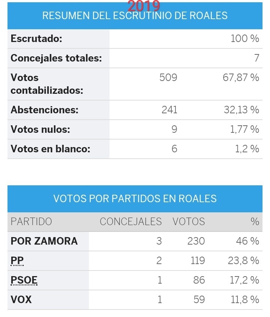Screen dimensions: 270x317
Task: Click the 241 abstentions count
Action: point(169,110)
